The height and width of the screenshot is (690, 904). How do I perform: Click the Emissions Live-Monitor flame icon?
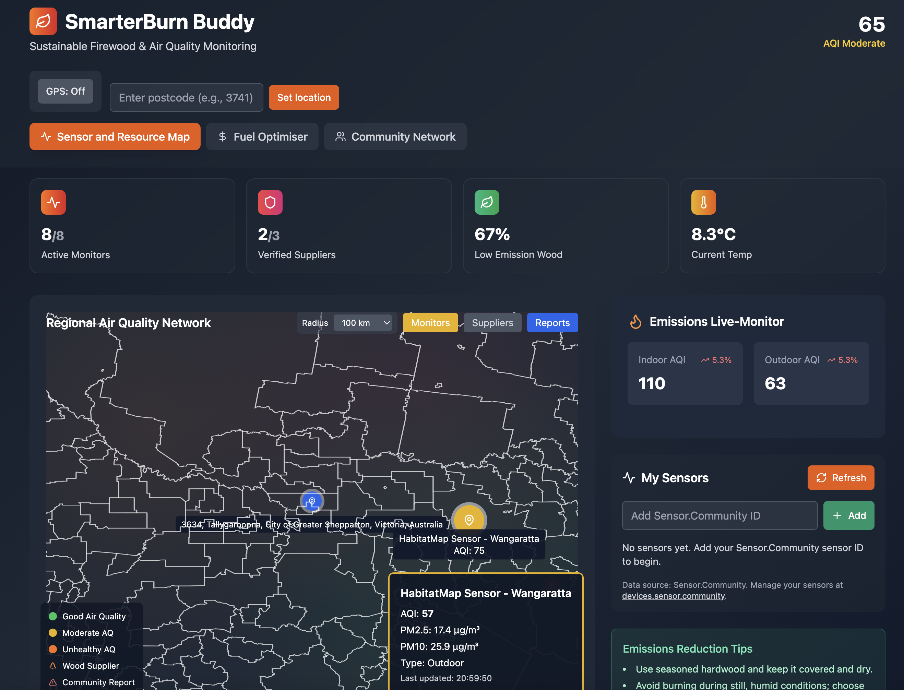(635, 322)
